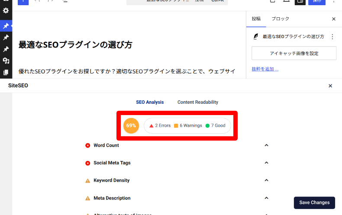Collapse the Keyword Density section chevron
The height and width of the screenshot is (215, 342).
(x=266, y=180)
